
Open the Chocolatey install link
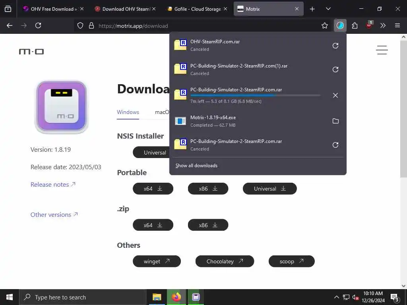(x=225, y=261)
